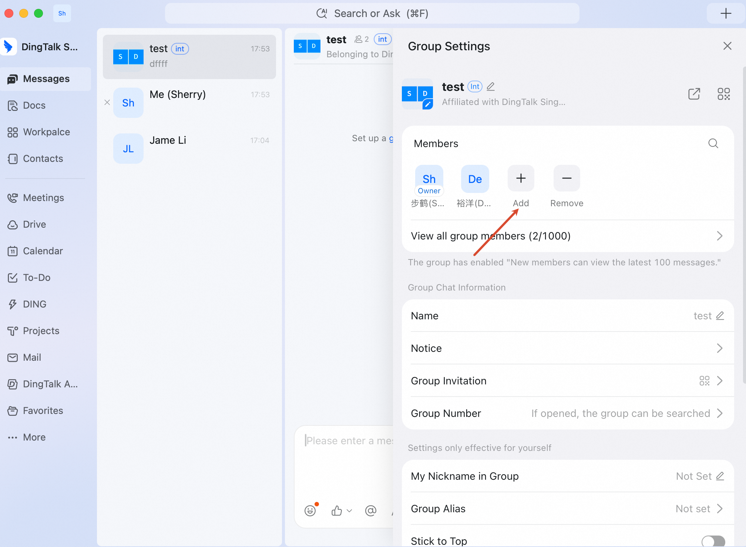
Task: Click the int tag in chat header
Action: 383,39
